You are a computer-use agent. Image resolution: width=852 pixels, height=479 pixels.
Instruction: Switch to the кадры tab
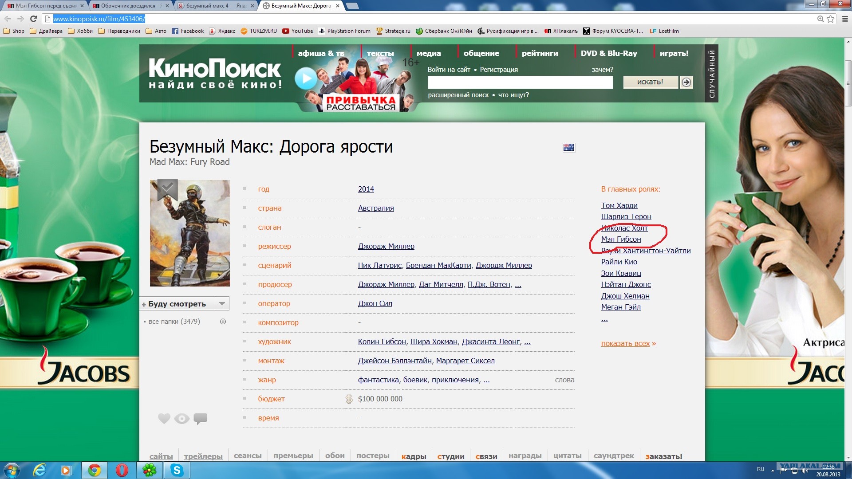coord(414,456)
